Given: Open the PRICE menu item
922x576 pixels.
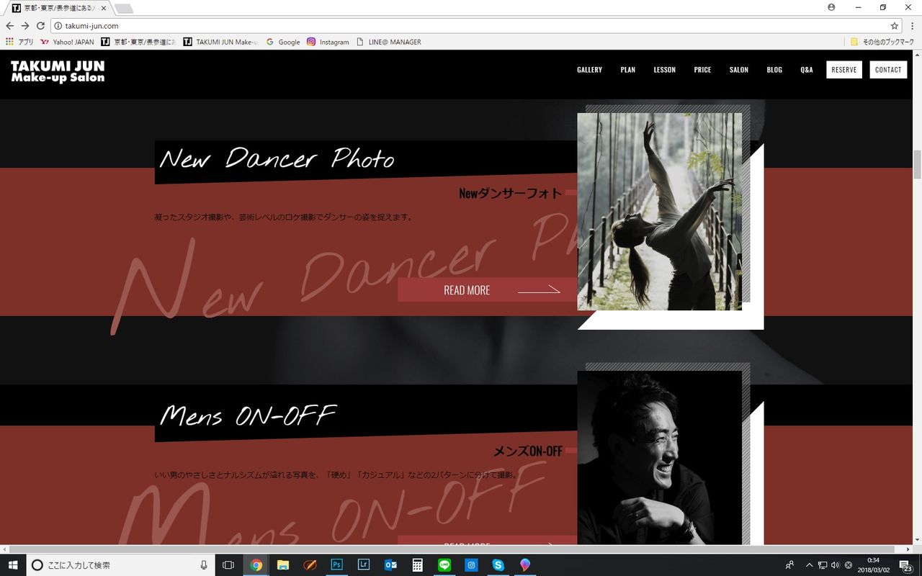Looking at the screenshot, I should click(x=702, y=70).
